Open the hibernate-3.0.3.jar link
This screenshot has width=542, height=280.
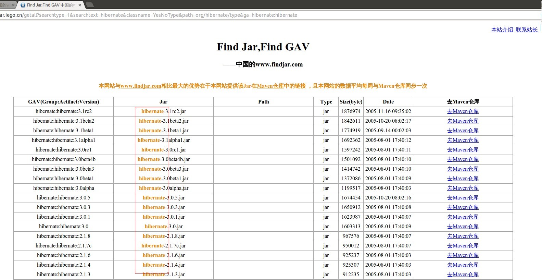pyautogui.click(x=164, y=207)
